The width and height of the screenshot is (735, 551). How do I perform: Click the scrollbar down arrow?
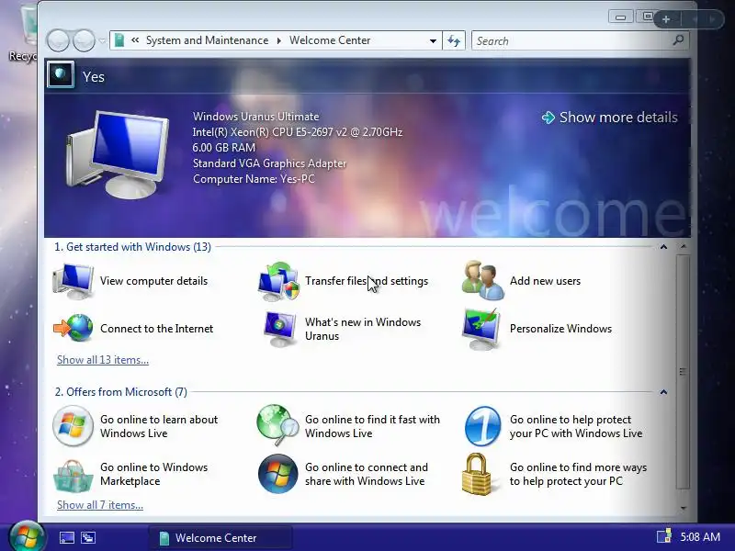click(x=684, y=509)
